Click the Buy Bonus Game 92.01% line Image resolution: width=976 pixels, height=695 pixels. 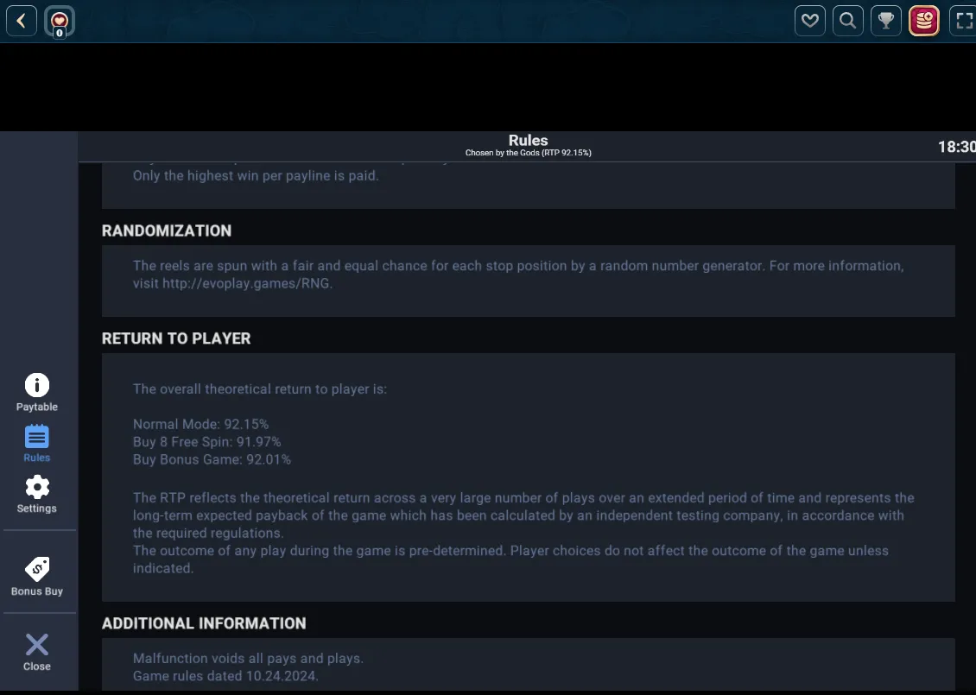point(212,460)
